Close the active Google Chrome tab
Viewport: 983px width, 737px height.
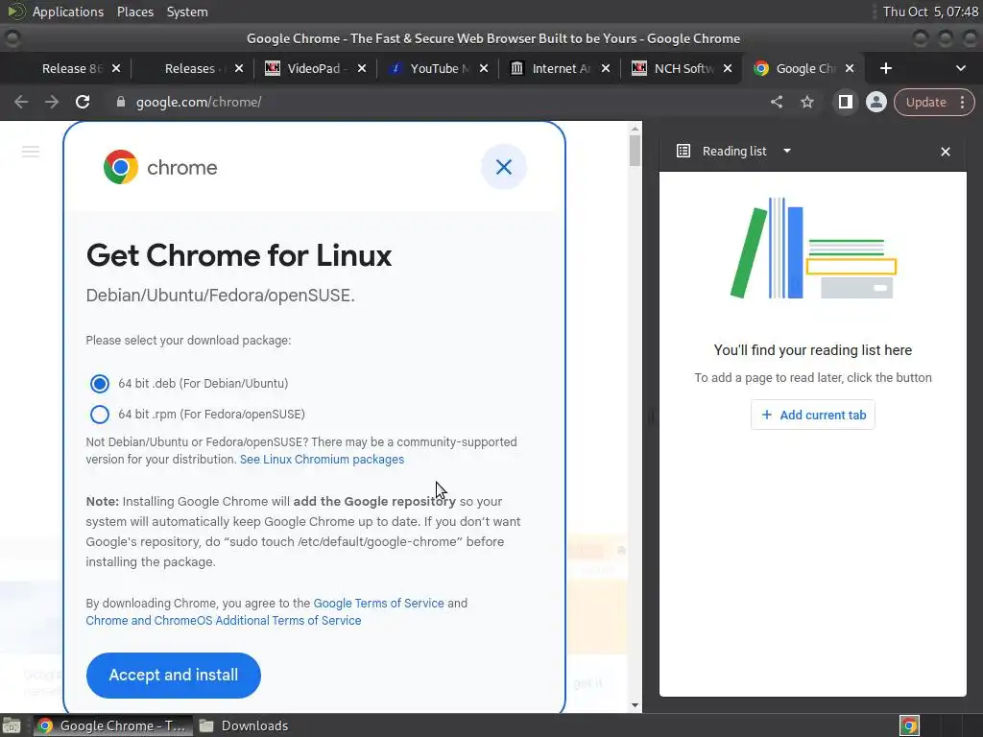(850, 68)
